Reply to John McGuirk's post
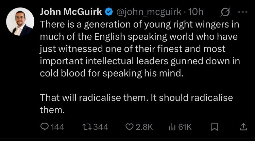Viewport: 255px width, 141px height. click(45, 127)
